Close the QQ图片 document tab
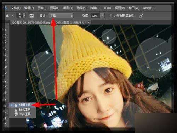177x133 pixels. 89,22
